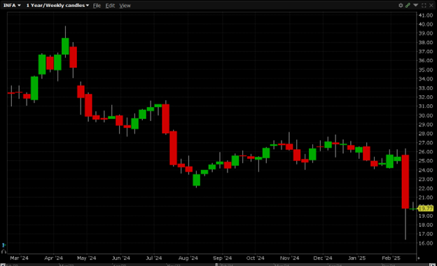This screenshot has height=266, width=437.
Task: Open the chart settings gear
Action: pyautogui.click(x=401, y=6)
